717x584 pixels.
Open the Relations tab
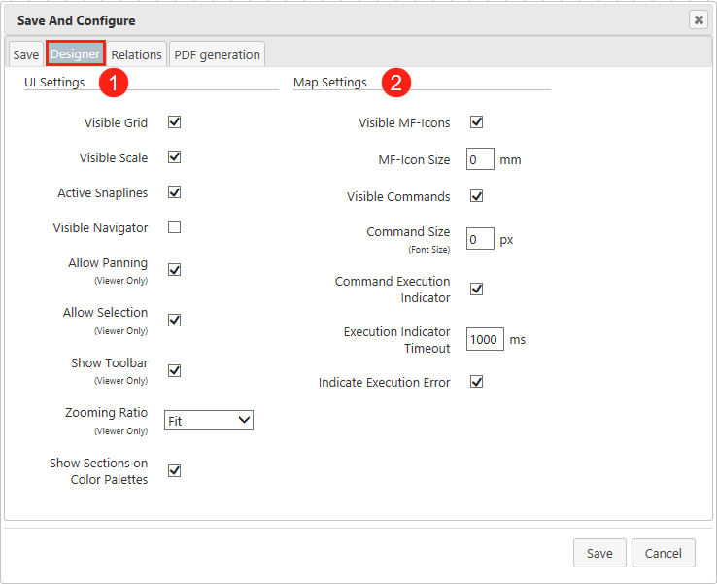click(136, 55)
